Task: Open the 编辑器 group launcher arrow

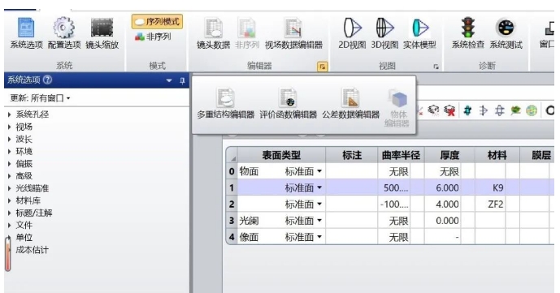Action: (x=323, y=67)
